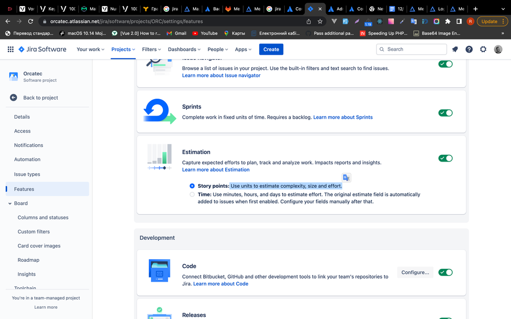Open Insights under Board
The width and height of the screenshot is (511, 319).
click(27, 274)
